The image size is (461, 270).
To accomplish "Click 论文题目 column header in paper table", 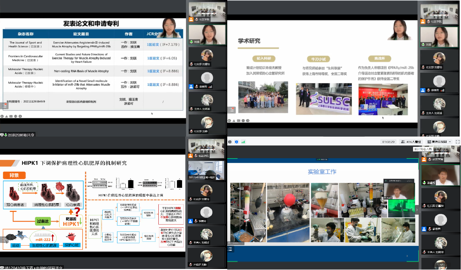I will [x=81, y=34].
